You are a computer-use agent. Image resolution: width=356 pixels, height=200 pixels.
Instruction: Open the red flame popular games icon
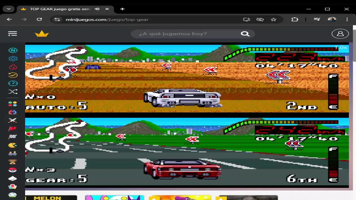click(13, 67)
